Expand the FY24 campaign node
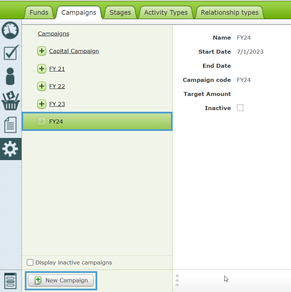 click(x=42, y=121)
